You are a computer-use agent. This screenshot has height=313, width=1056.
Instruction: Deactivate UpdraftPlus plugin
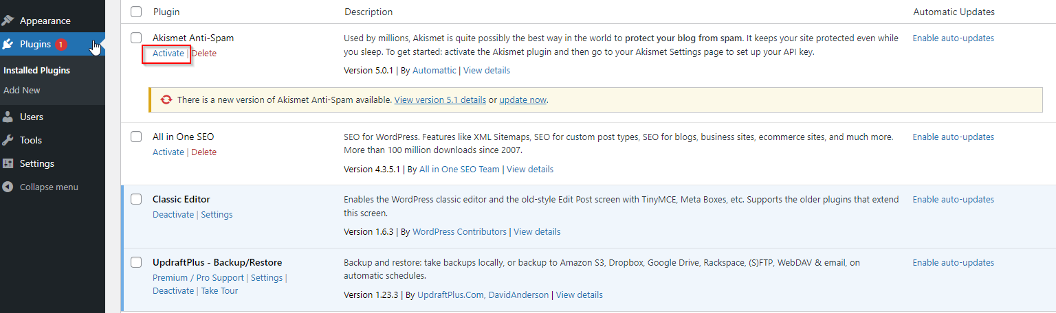click(x=173, y=290)
